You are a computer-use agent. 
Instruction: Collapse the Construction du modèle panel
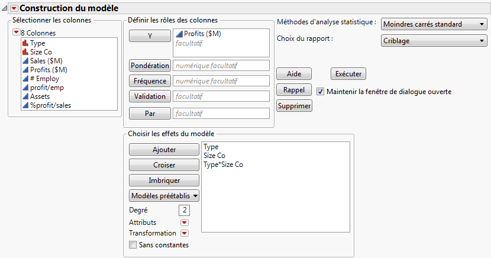click(5, 8)
